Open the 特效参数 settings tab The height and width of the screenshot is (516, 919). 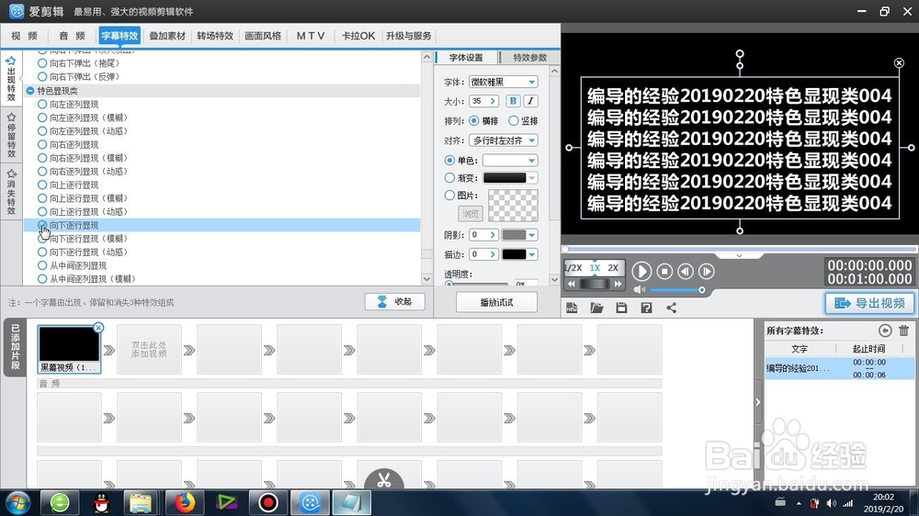pyautogui.click(x=529, y=58)
